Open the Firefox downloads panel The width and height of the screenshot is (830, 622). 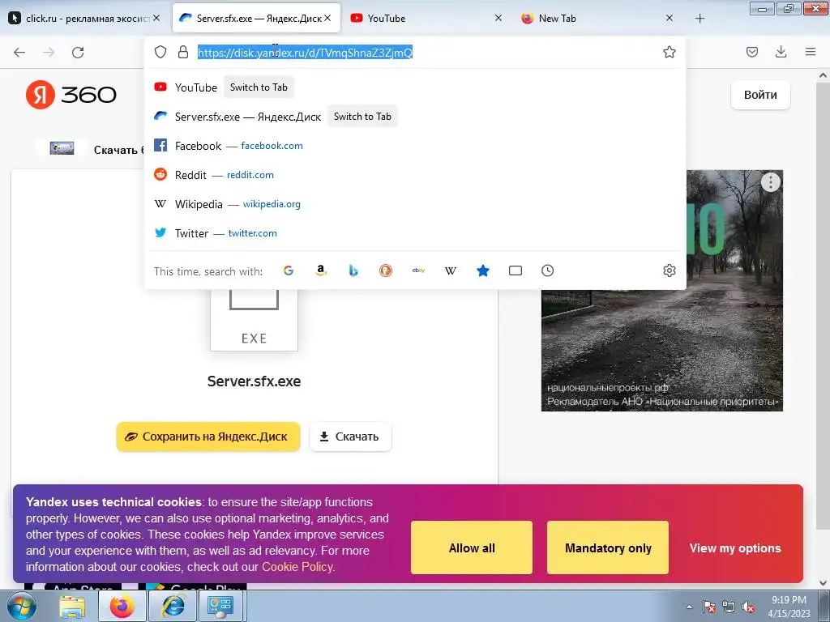[x=781, y=52]
